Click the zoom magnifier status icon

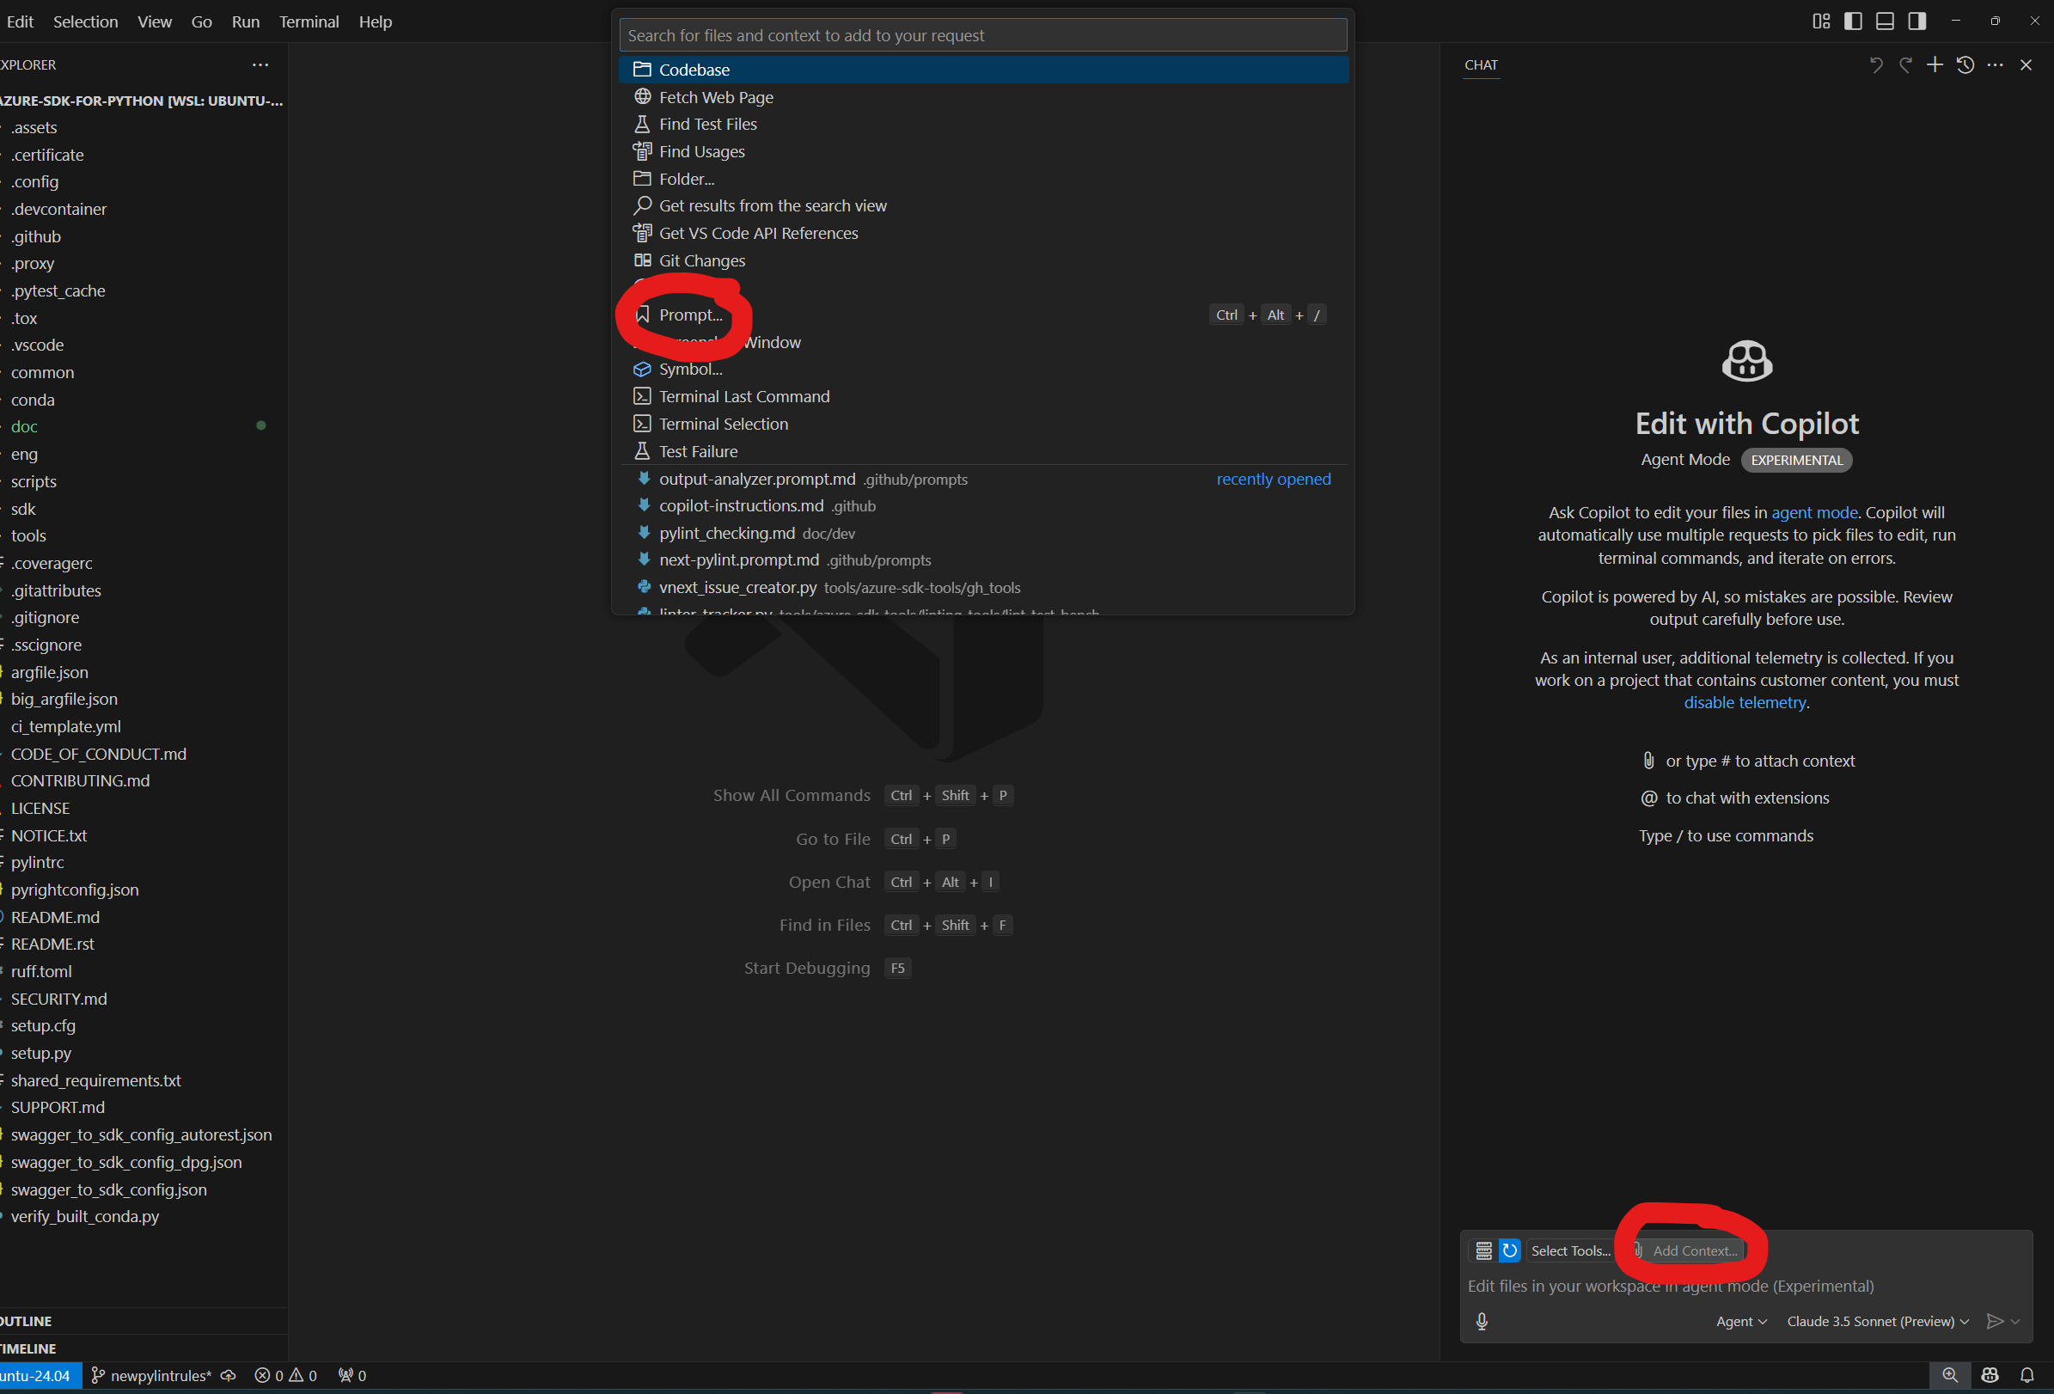pyautogui.click(x=1950, y=1375)
